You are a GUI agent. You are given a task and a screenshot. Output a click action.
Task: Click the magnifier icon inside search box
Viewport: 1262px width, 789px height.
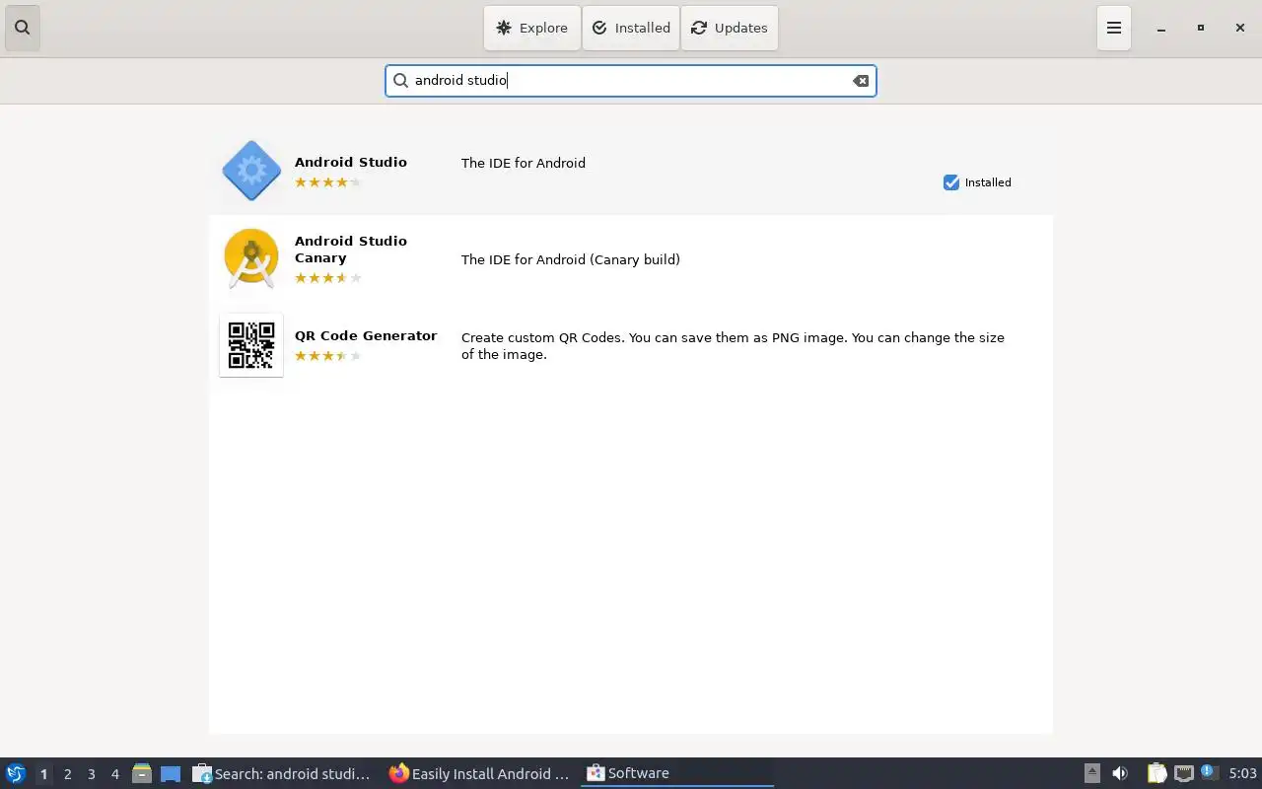(x=400, y=81)
